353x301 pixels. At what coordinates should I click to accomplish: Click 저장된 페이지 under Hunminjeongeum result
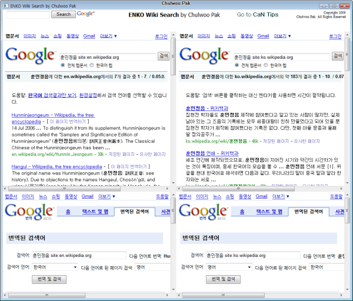coord(122,155)
